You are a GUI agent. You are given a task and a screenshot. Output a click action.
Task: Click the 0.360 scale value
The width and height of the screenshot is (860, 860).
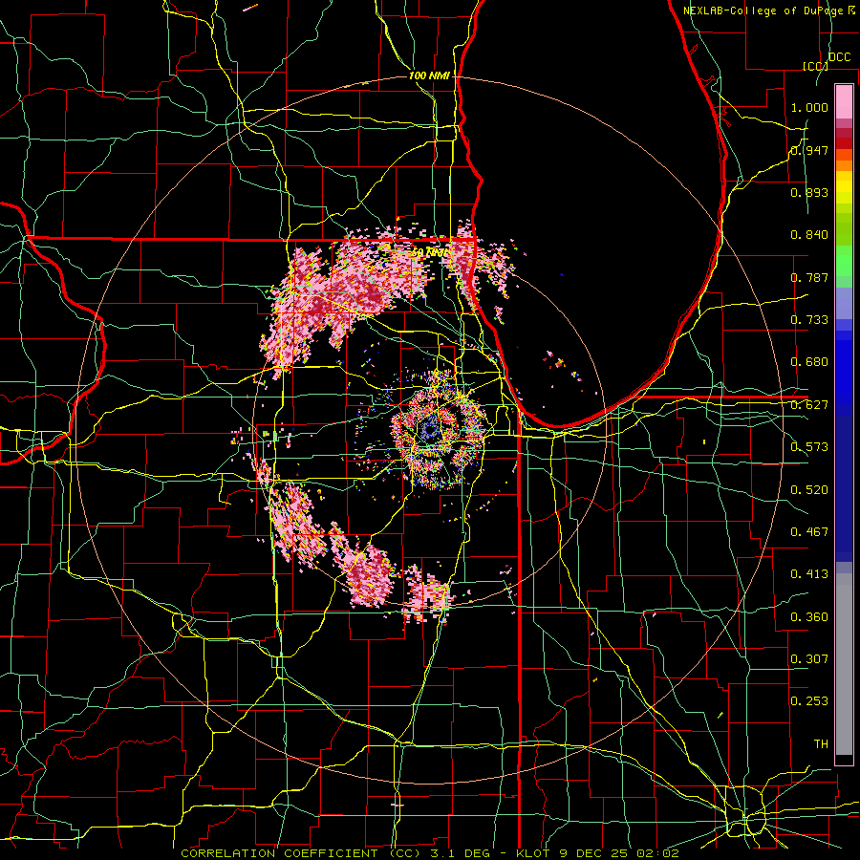[x=809, y=616]
